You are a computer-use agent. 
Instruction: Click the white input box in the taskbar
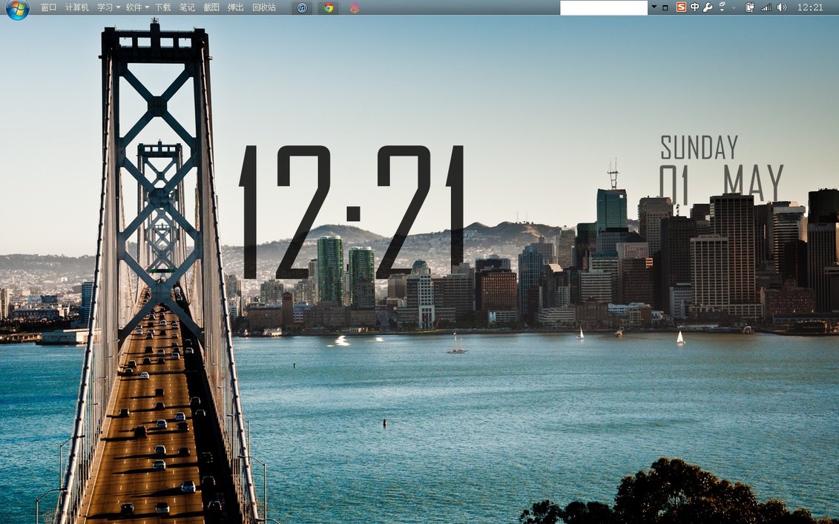[x=604, y=7]
